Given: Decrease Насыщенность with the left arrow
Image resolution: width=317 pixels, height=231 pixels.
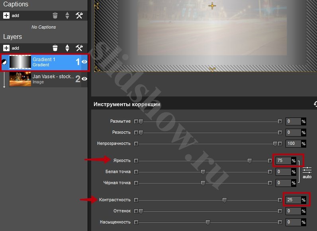Looking at the screenshot, I should [x=136, y=222].
